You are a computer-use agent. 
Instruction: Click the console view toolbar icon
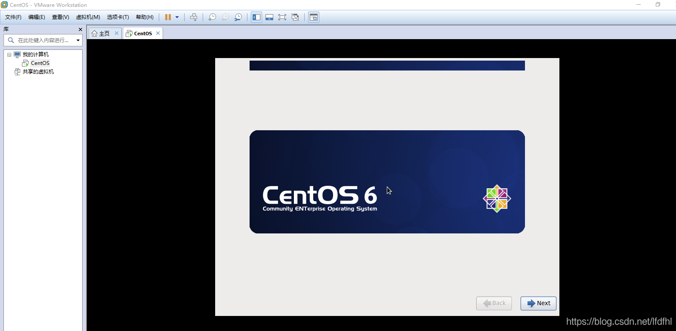pyautogui.click(x=314, y=17)
